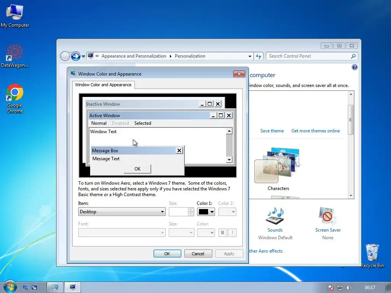Click the disabled Color 2 dropdown

click(227, 212)
